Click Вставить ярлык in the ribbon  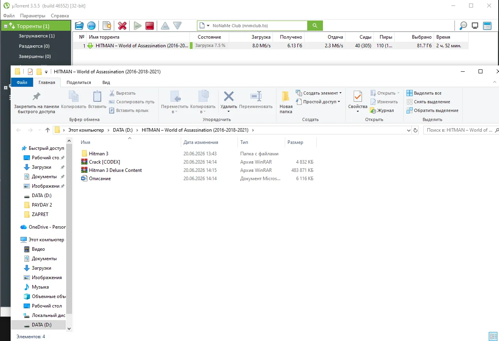128,110
